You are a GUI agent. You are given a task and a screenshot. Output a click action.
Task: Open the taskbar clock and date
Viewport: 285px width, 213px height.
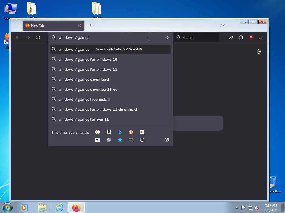point(271,208)
